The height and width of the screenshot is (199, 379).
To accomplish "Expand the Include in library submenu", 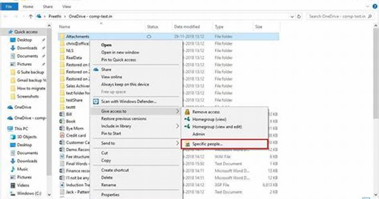I will pyautogui.click(x=136, y=126).
